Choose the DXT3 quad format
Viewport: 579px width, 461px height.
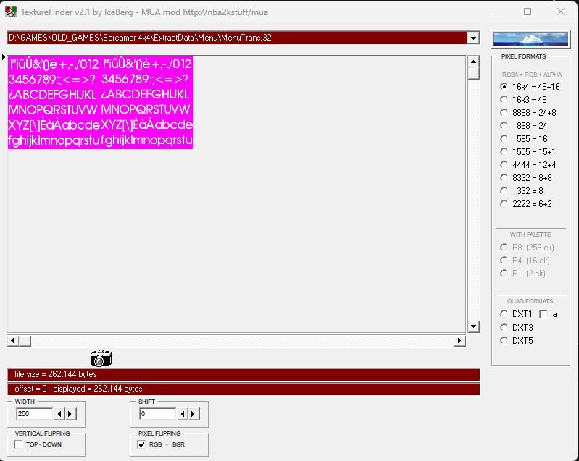tap(504, 328)
